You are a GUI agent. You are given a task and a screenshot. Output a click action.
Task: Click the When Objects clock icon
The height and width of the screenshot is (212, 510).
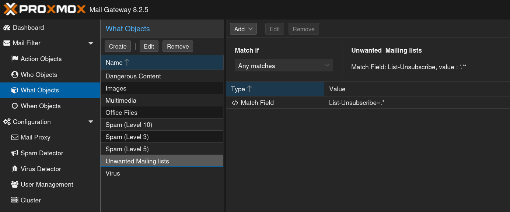15,106
